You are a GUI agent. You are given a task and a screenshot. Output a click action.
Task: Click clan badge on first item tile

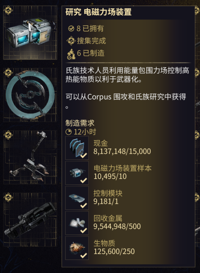8,10
